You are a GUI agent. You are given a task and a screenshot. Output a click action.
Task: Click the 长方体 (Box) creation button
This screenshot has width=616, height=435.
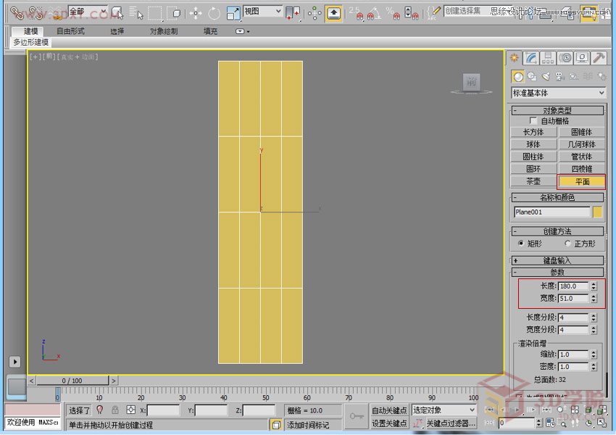point(533,133)
